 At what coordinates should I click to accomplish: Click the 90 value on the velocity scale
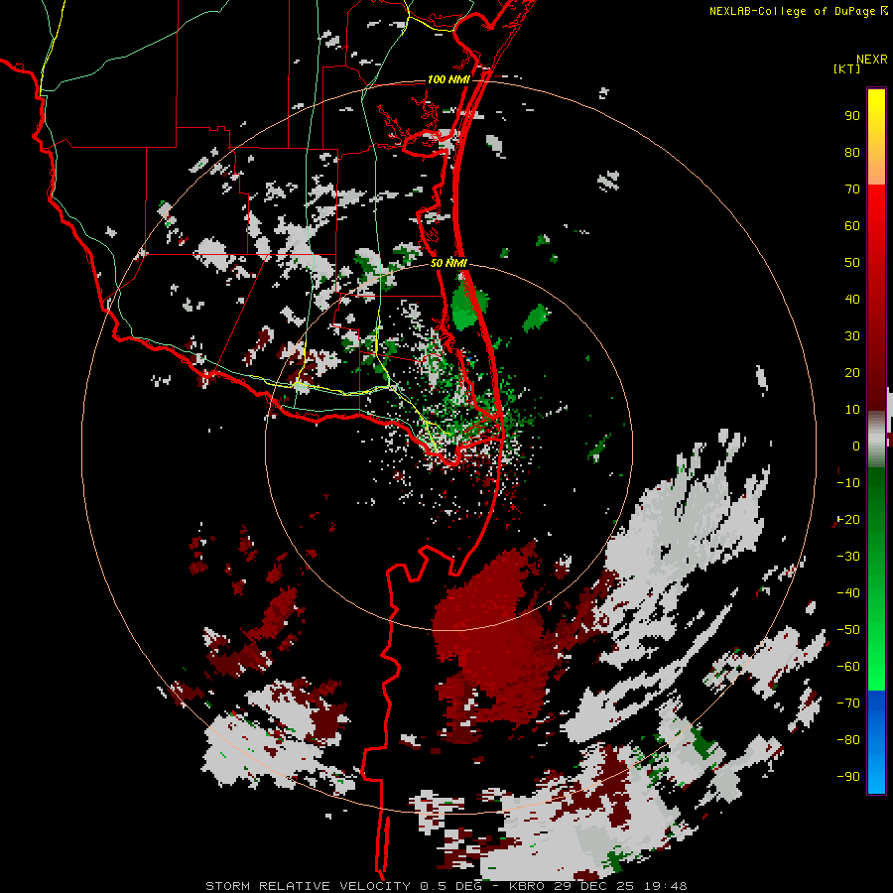pos(852,116)
